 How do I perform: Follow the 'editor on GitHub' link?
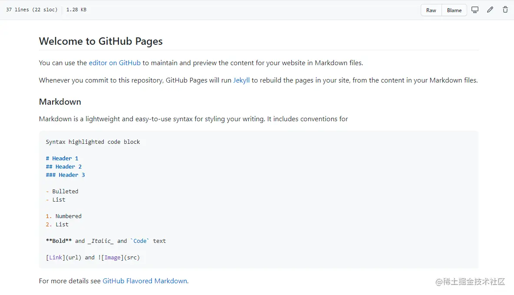point(115,63)
